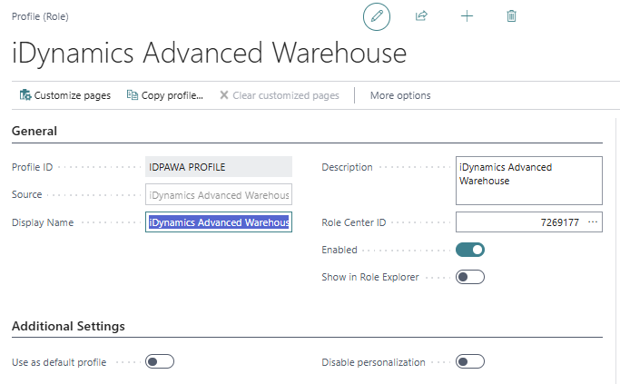
Task: Click the Disable personalization label
Action: click(x=373, y=362)
